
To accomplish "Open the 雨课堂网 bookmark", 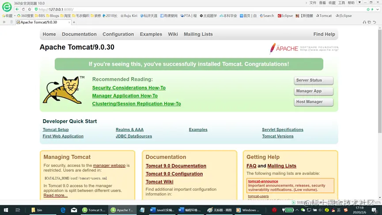I will click(x=169, y=15).
